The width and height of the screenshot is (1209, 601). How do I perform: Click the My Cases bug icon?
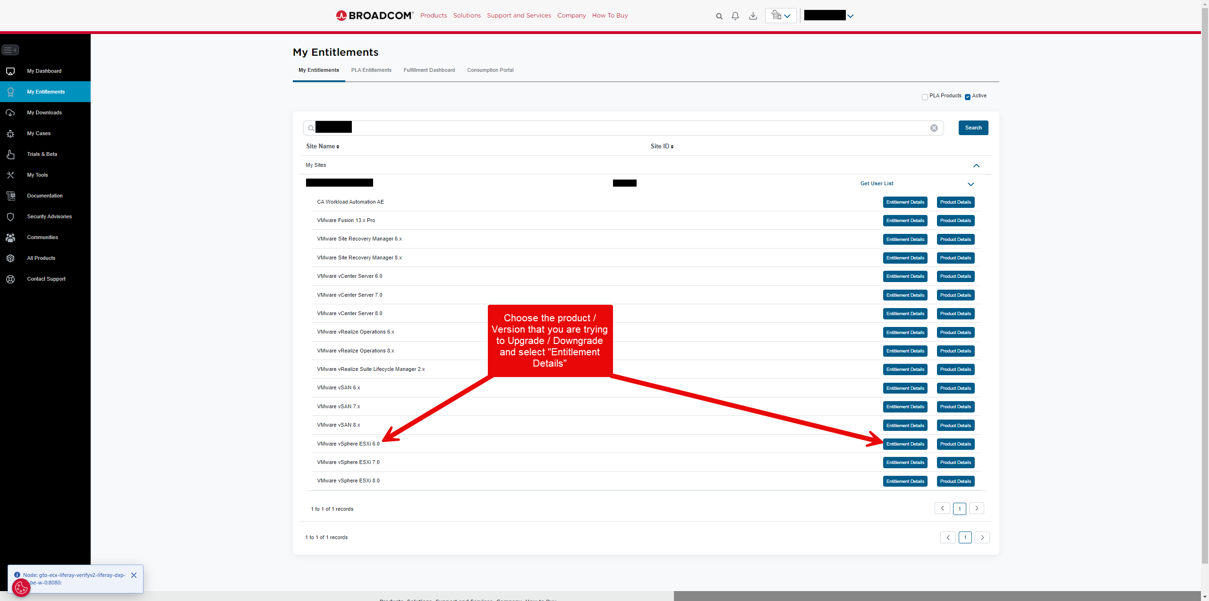point(10,134)
